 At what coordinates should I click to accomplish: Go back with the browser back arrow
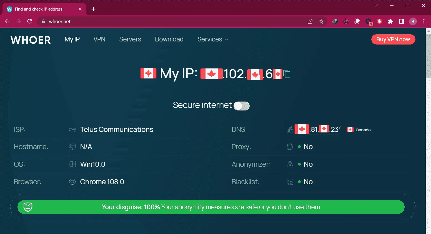[7, 21]
